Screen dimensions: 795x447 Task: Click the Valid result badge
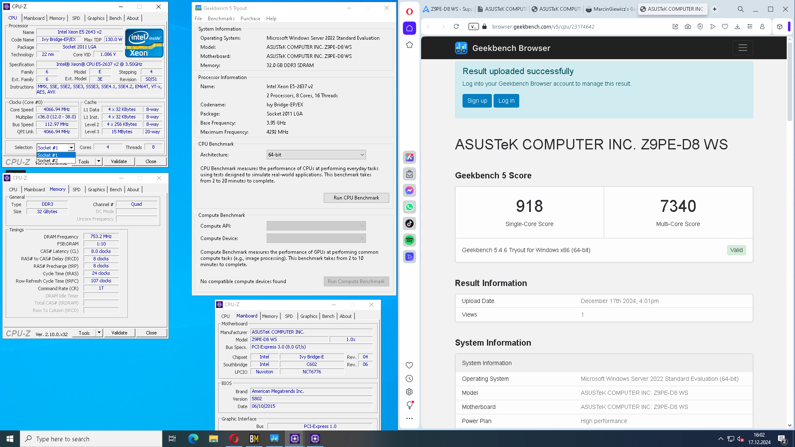coord(736,250)
